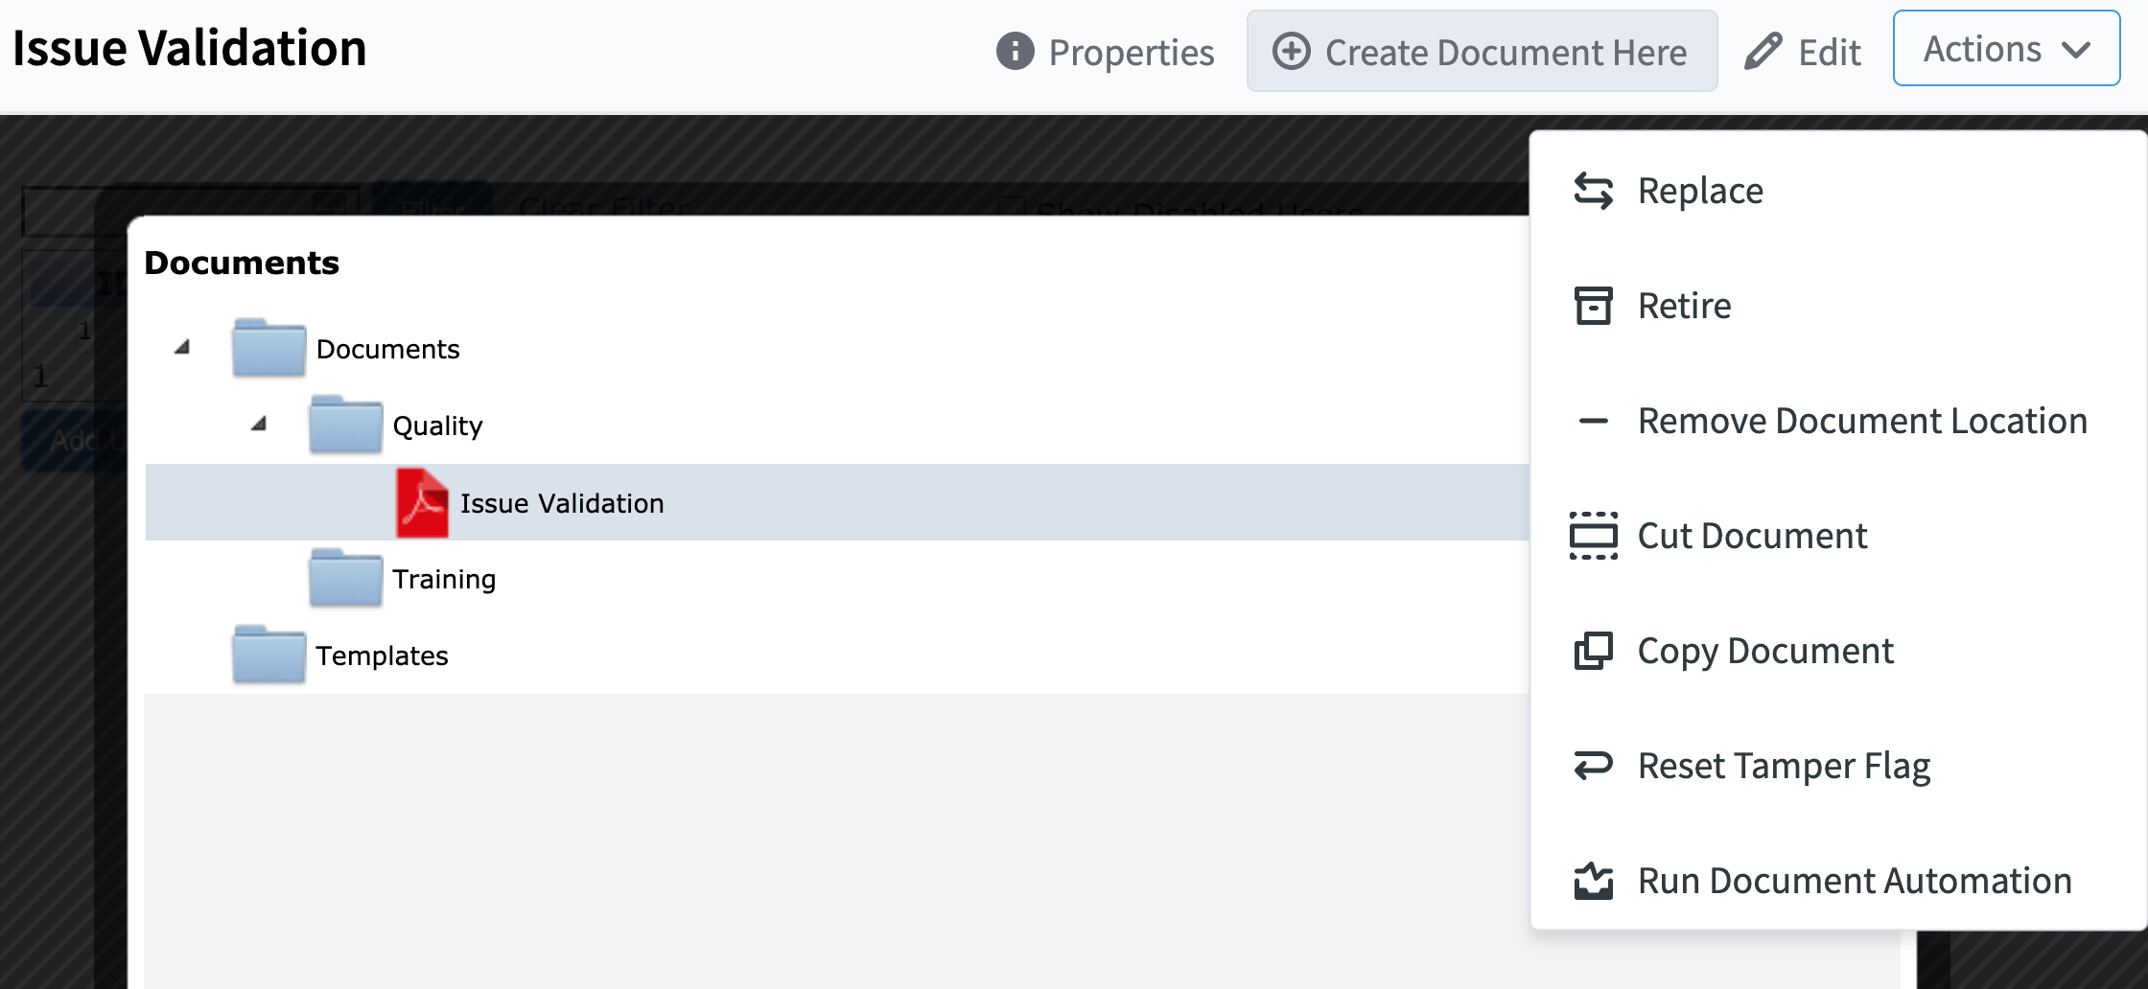Collapse the Quality folder triangle
Viewport: 2148px width, 989px height.
click(259, 424)
